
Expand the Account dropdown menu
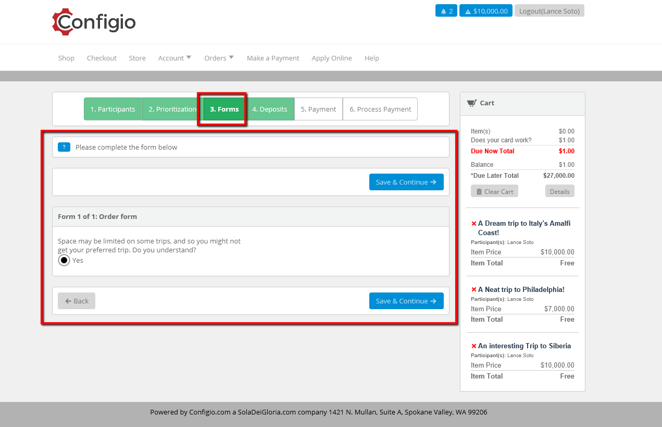point(175,58)
